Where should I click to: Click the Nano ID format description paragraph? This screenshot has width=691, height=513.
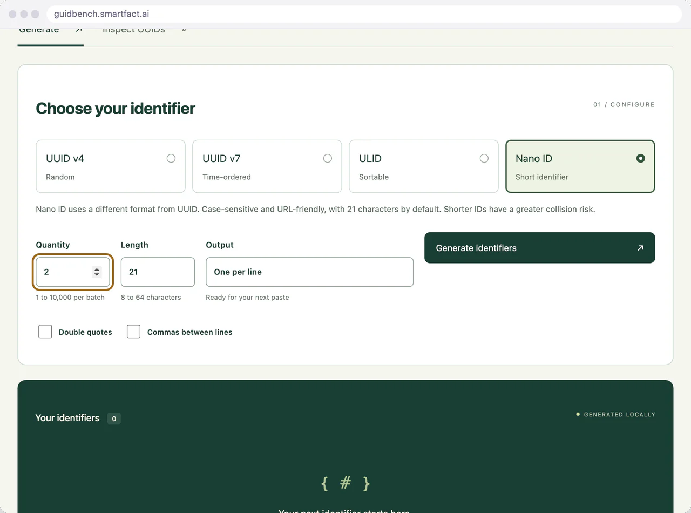click(315, 209)
